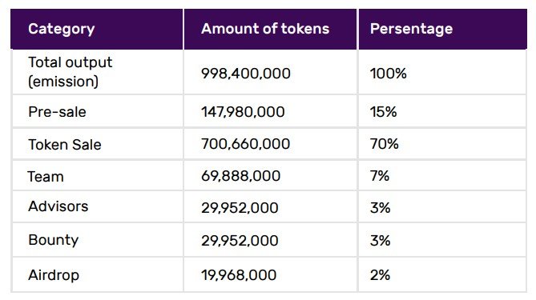Click the 147,980,000 amount cell
Viewport: 536px width, 300px height.
coord(270,111)
